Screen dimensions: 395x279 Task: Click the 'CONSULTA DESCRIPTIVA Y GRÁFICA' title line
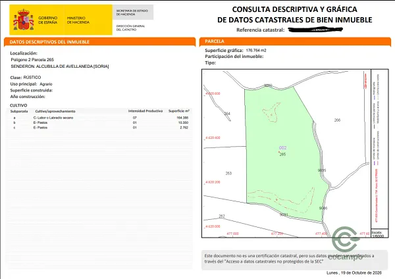pos(294,9)
